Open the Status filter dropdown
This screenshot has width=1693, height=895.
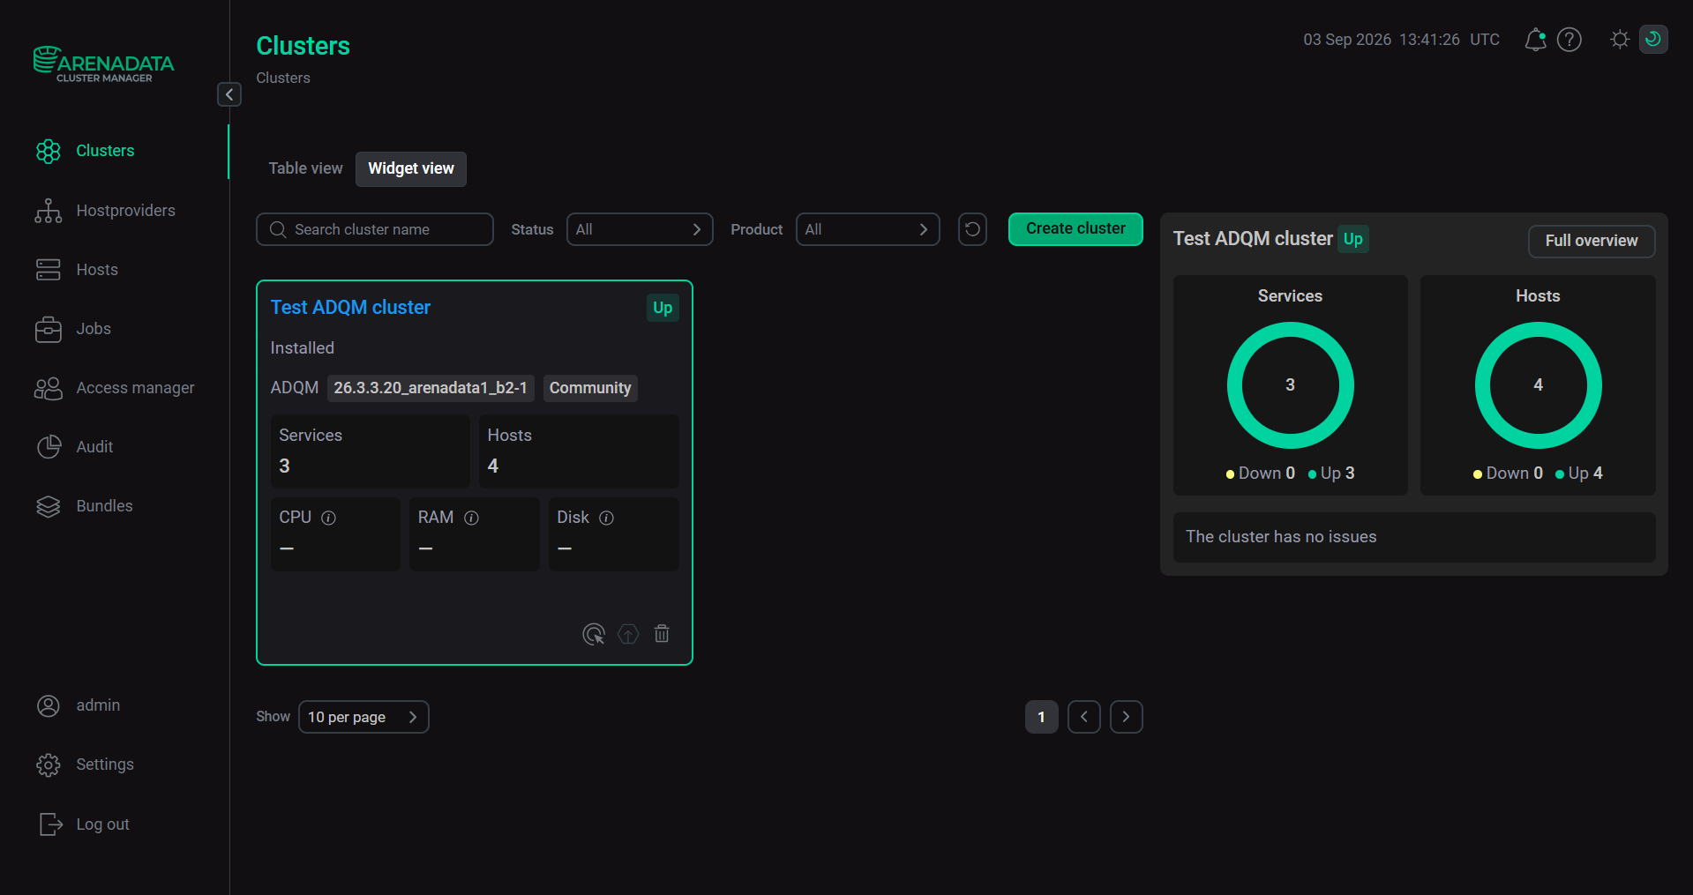coord(640,229)
